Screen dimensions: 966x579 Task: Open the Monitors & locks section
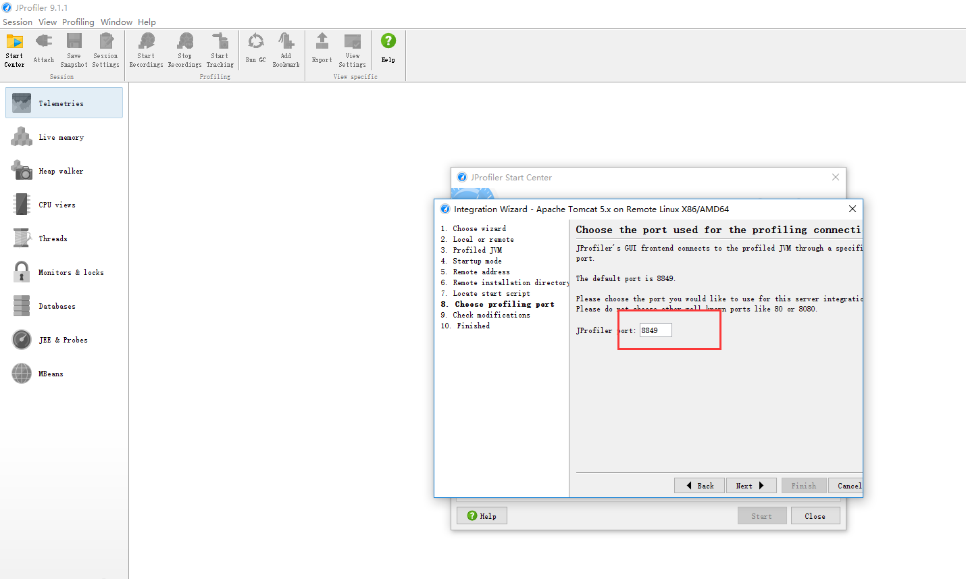pos(64,272)
